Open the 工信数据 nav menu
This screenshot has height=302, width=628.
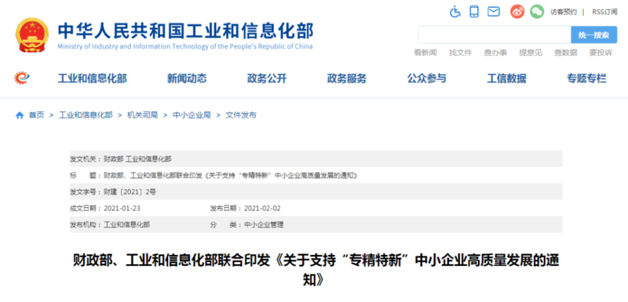point(506,78)
